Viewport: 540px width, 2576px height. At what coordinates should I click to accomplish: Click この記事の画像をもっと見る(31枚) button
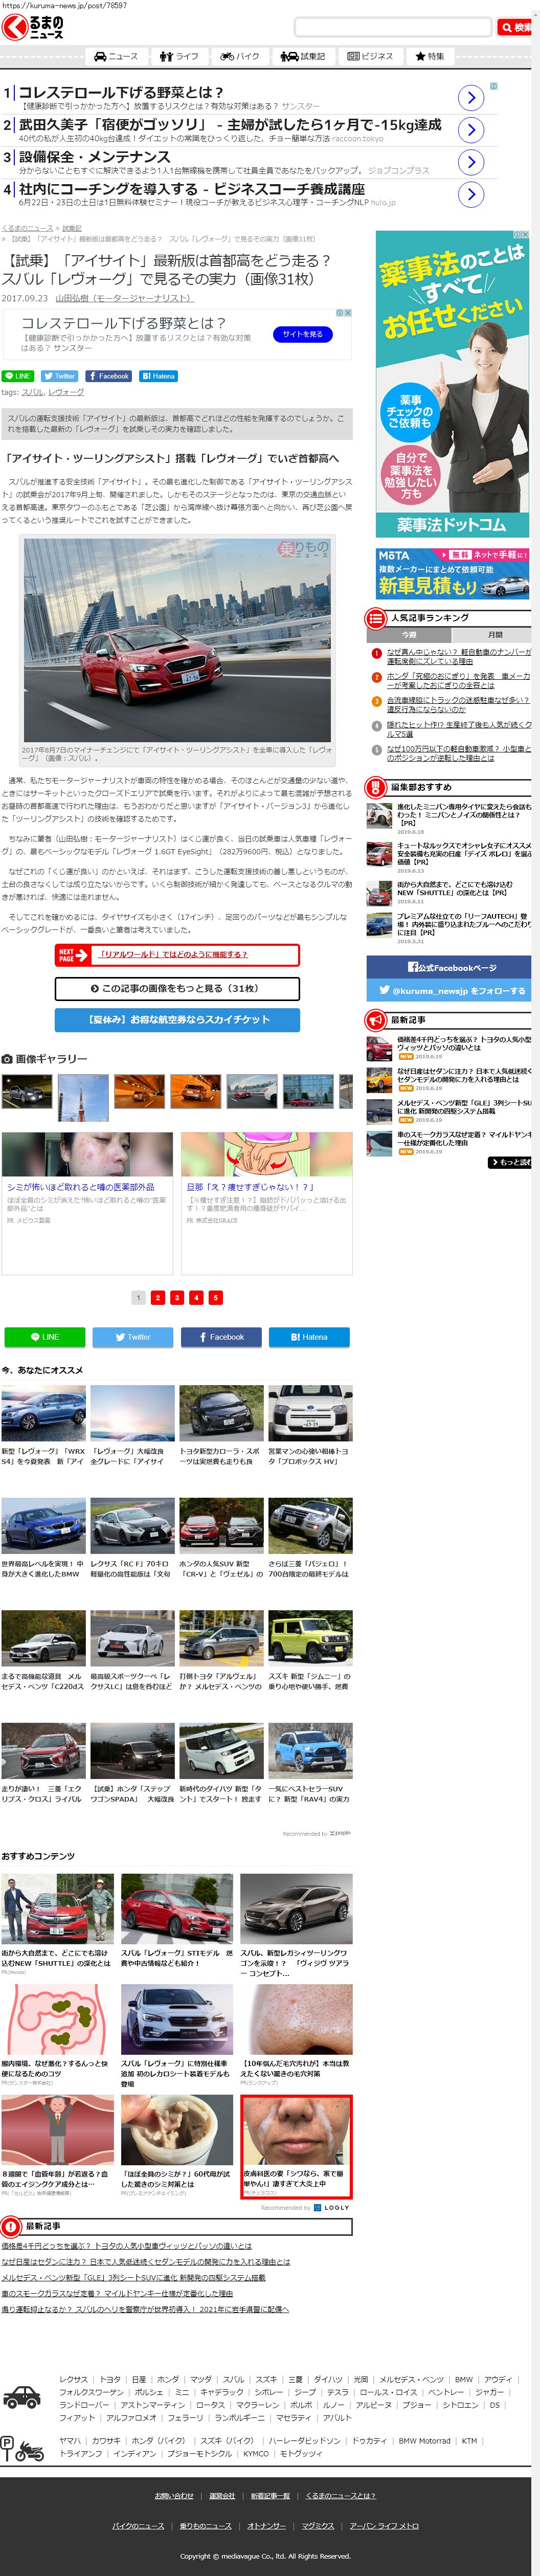coord(177,988)
